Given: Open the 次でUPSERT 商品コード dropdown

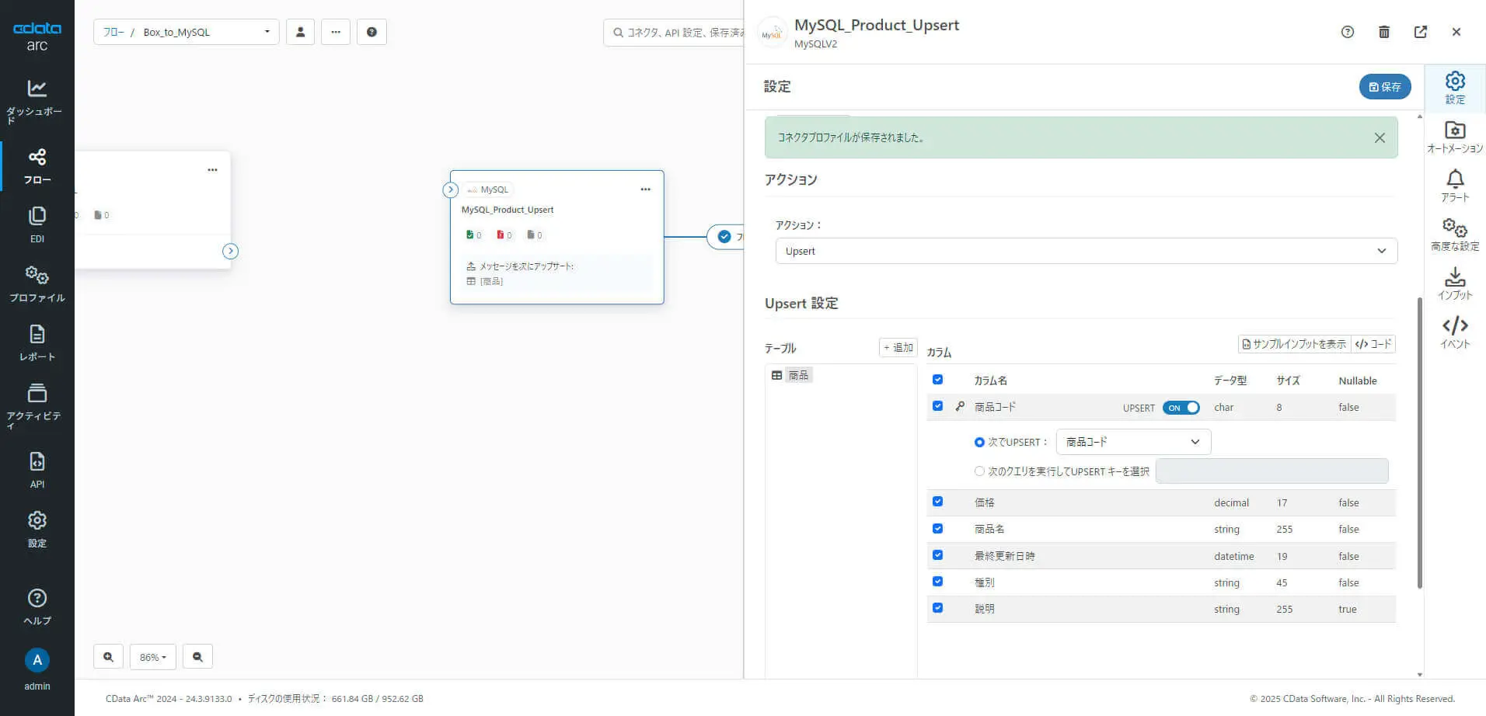Looking at the screenshot, I should tap(1132, 442).
